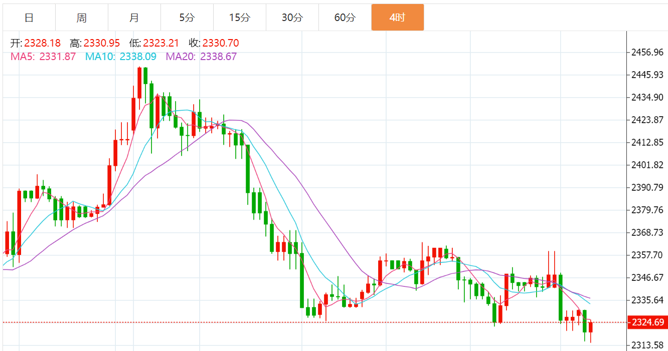Click the 2412.85 price axis label
Screen dimensions: 668x351
647,143
